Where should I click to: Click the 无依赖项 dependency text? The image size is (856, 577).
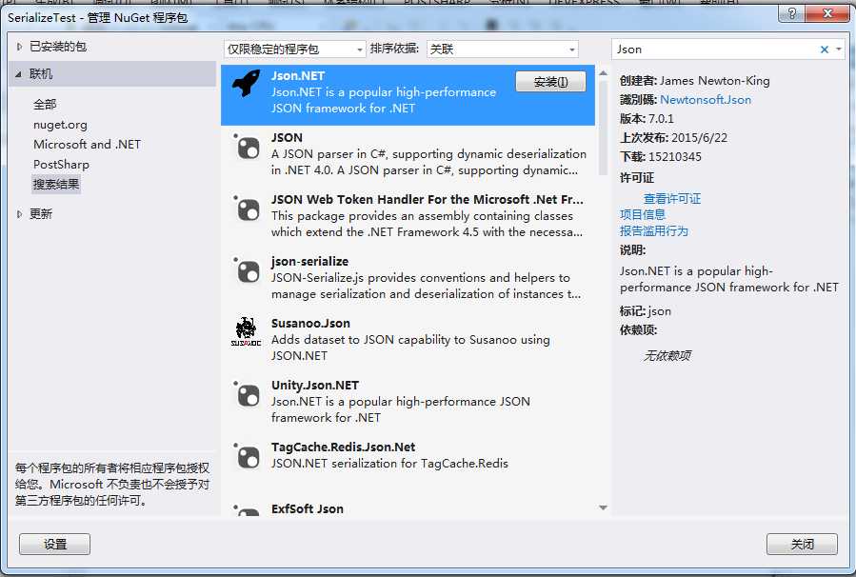tap(667, 356)
